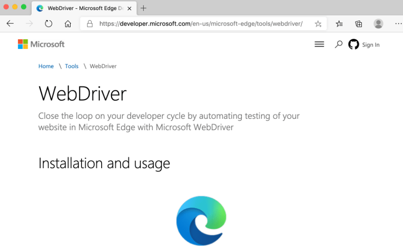Close the WebDriver tab

[130, 9]
